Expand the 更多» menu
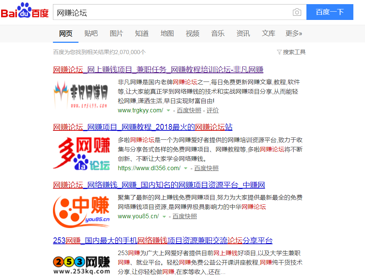 pos(294,33)
